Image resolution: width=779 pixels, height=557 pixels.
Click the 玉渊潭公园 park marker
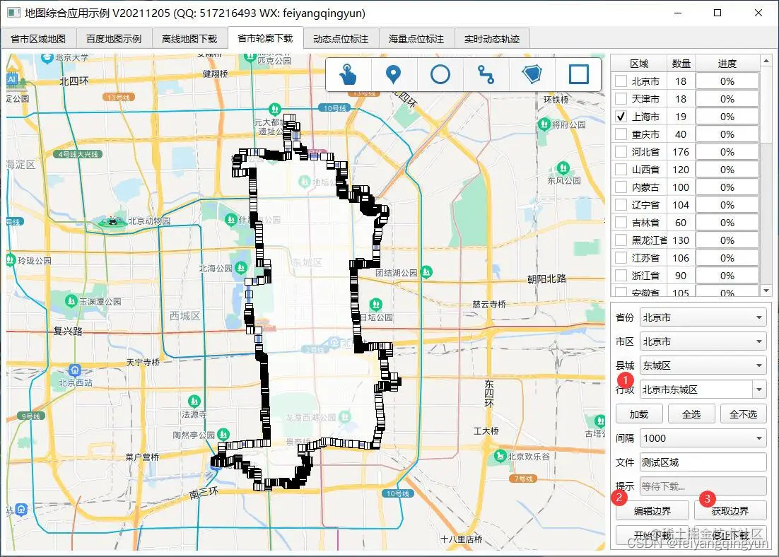[71, 300]
